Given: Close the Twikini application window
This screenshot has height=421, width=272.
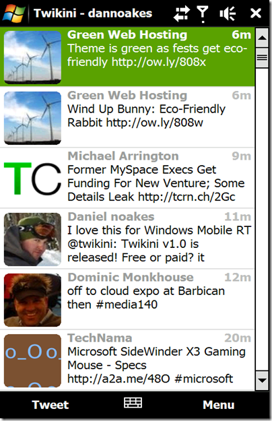Looking at the screenshot, I should [x=256, y=13].
